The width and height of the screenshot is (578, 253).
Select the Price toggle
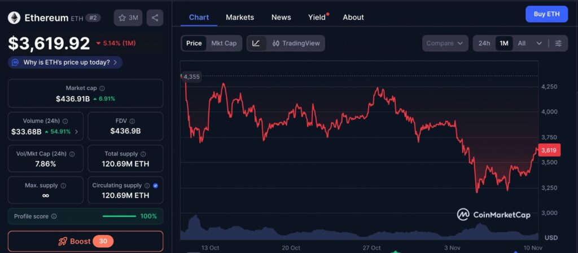pos(194,43)
